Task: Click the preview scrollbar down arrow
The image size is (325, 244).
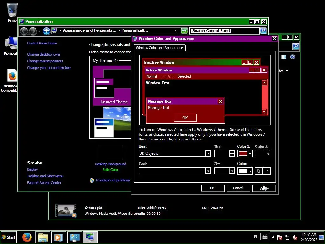Action: (264, 112)
